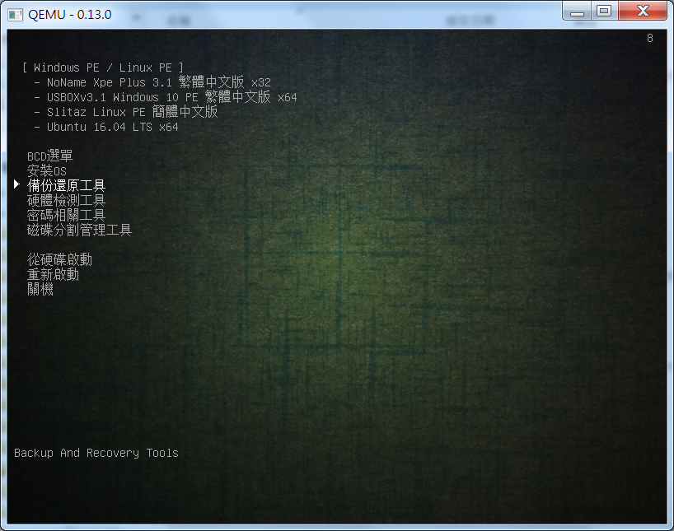This screenshot has height=531, width=674.
Task: Select 關機 shutdown option
Action: point(40,289)
